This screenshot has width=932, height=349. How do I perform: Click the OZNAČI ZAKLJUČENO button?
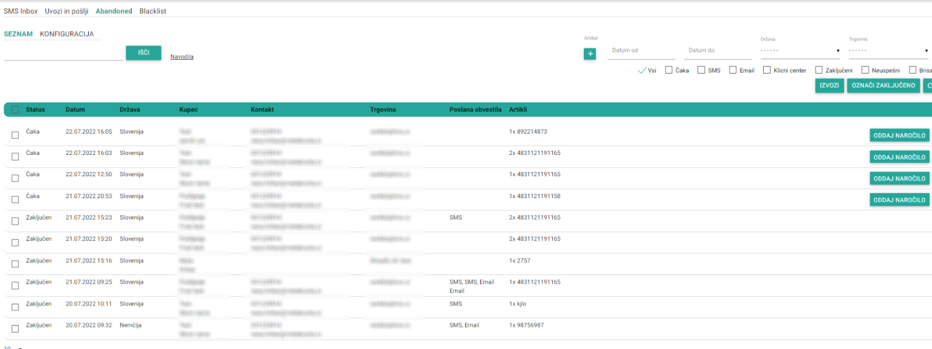[x=884, y=86]
